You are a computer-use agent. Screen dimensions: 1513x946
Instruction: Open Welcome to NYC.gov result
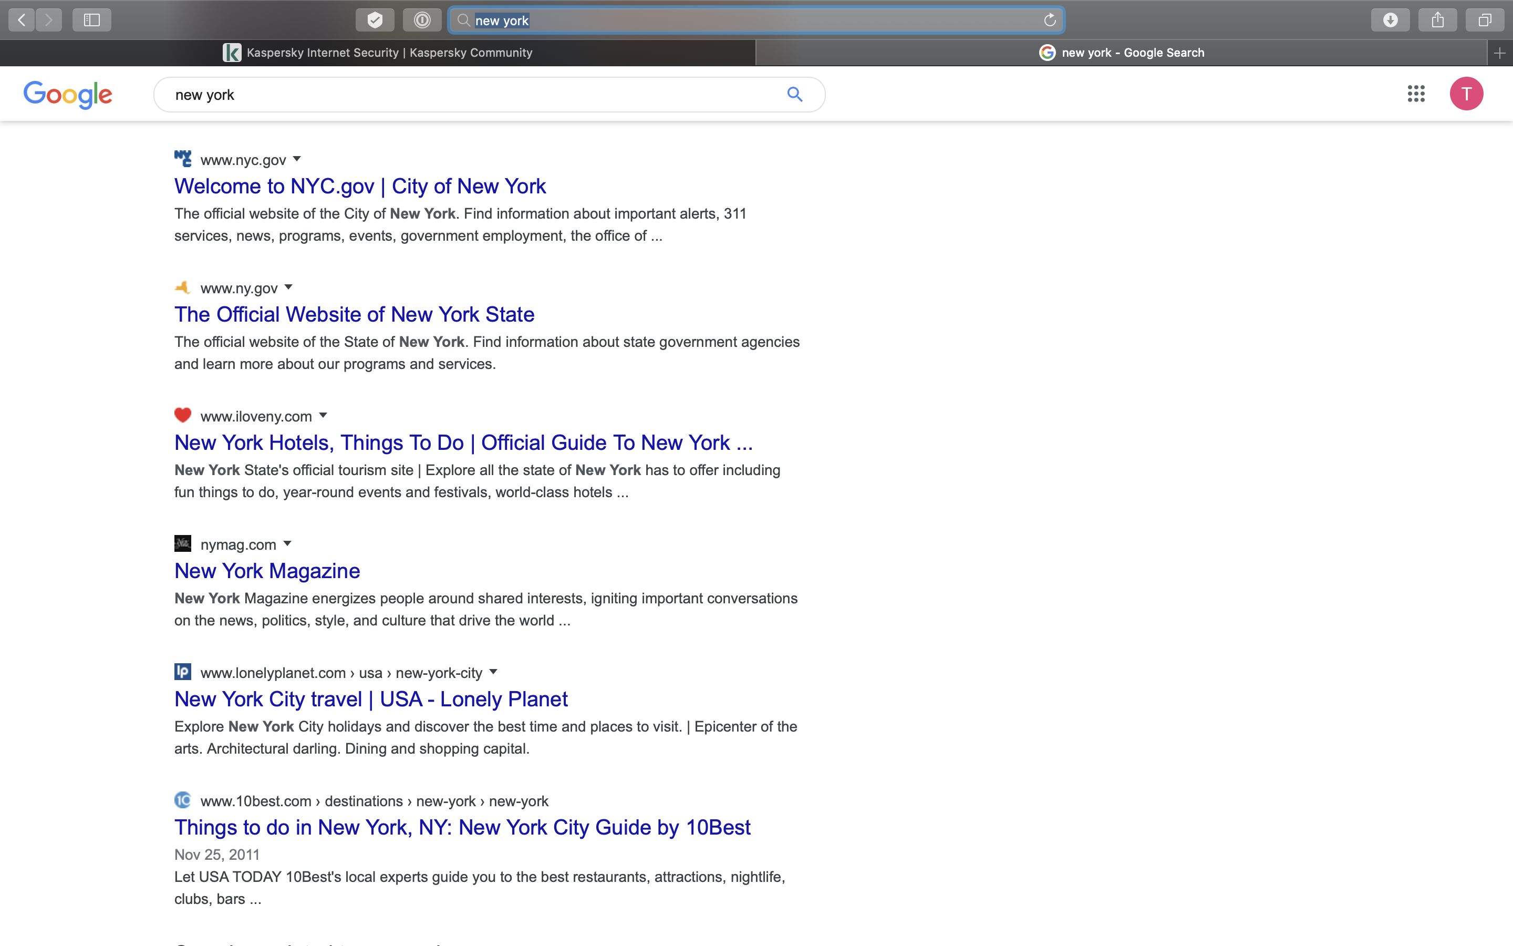tap(360, 187)
